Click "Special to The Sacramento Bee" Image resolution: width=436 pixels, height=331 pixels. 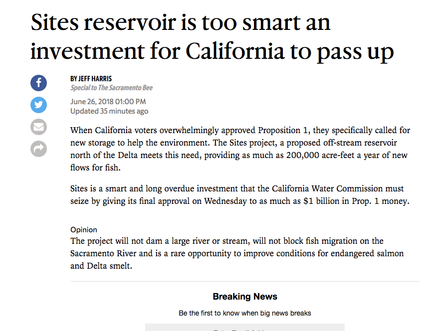click(x=111, y=88)
